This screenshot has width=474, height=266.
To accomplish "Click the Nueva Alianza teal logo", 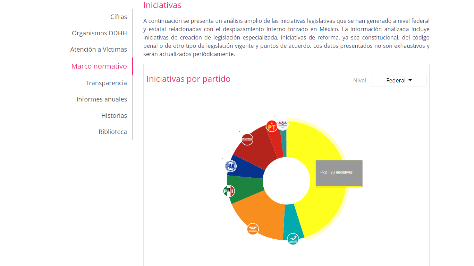I will point(293,239).
